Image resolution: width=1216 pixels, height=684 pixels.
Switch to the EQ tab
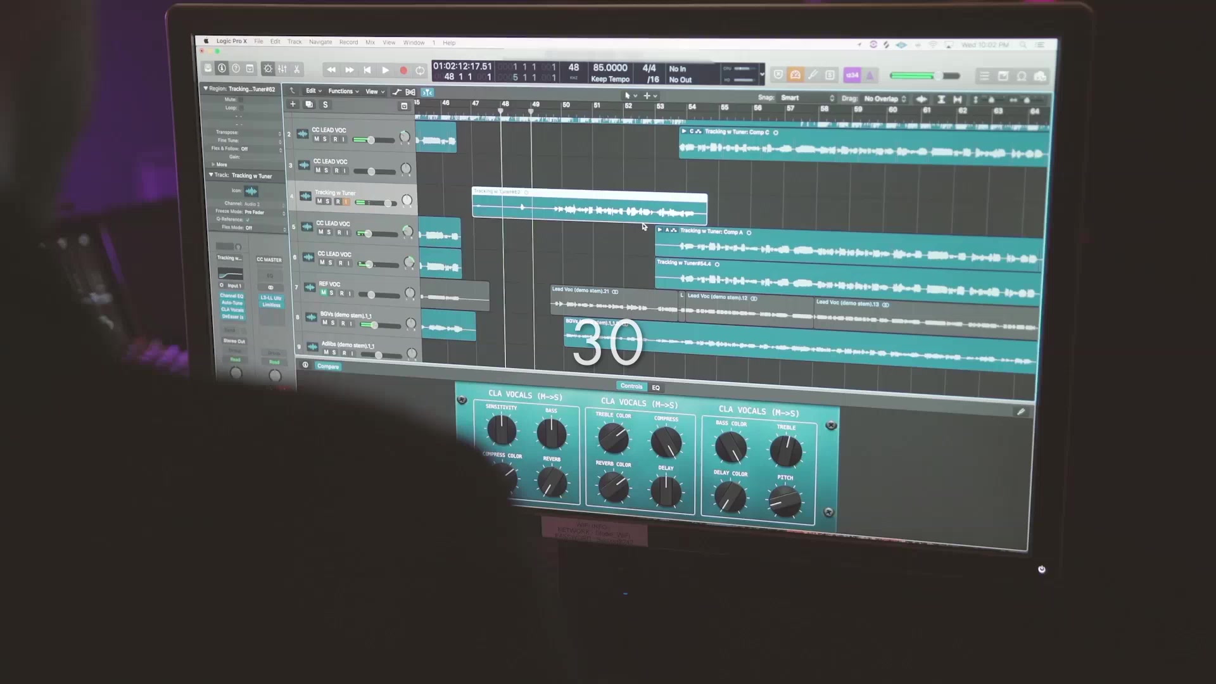(656, 388)
